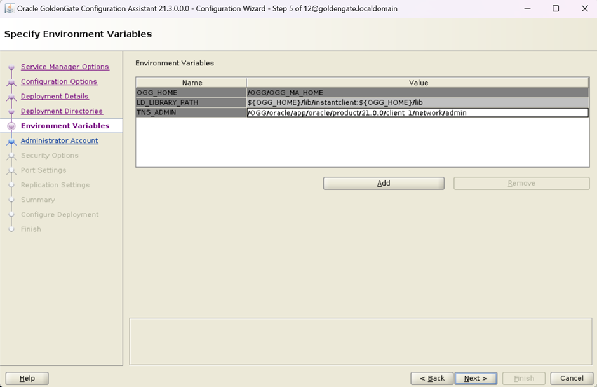597x387 pixels.
Task: Open the Service Manager Options step
Action: [x=65, y=67]
